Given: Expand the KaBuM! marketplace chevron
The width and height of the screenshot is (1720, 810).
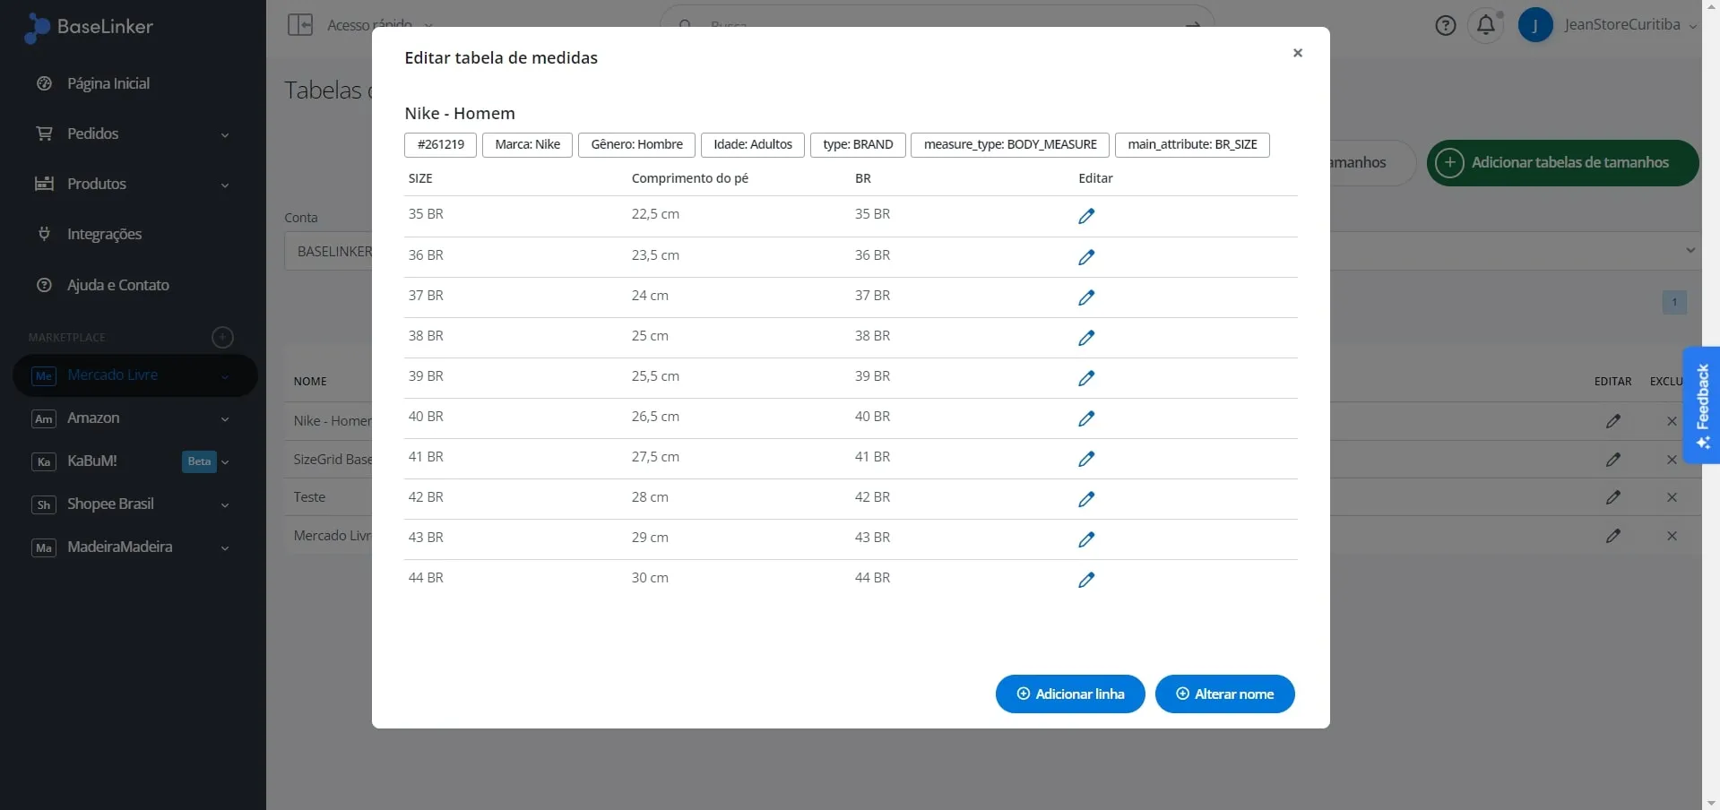Looking at the screenshot, I should click(x=225, y=461).
